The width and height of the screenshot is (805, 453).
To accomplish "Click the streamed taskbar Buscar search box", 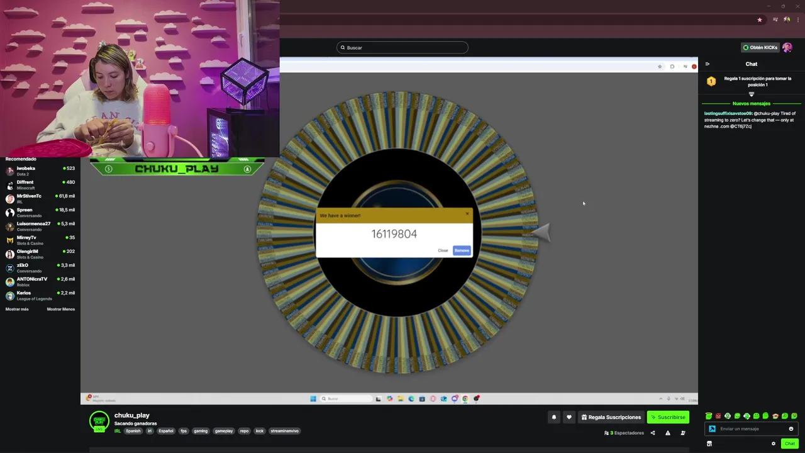I will pyautogui.click(x=346, y=399).
